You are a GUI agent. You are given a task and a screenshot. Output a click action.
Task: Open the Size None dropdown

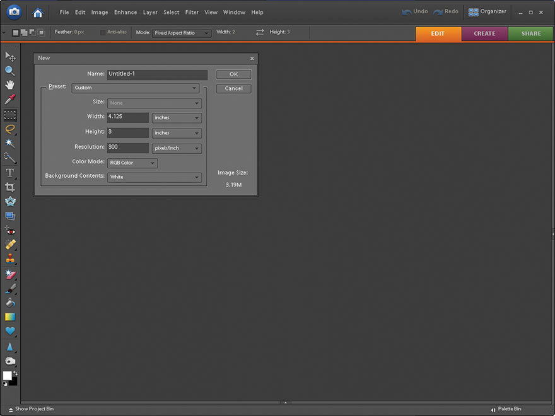click(155, 103)
